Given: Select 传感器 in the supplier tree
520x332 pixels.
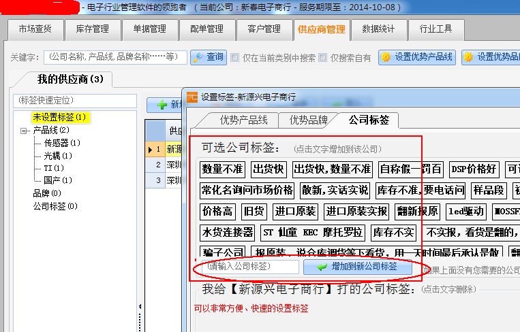Looking at the screenshot, I should [x=62, y=143].
